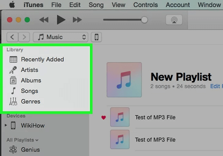The image size is (223, 156).
Task: Click artwork of the hearted MP3 song
Action: [120, 117]
